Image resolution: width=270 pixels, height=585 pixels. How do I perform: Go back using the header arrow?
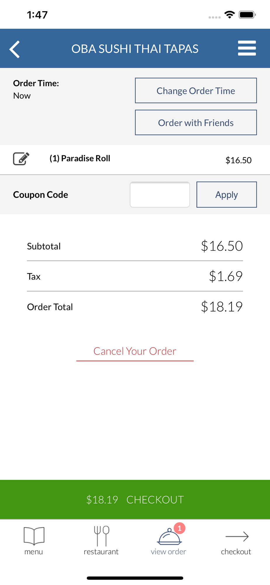15,49
